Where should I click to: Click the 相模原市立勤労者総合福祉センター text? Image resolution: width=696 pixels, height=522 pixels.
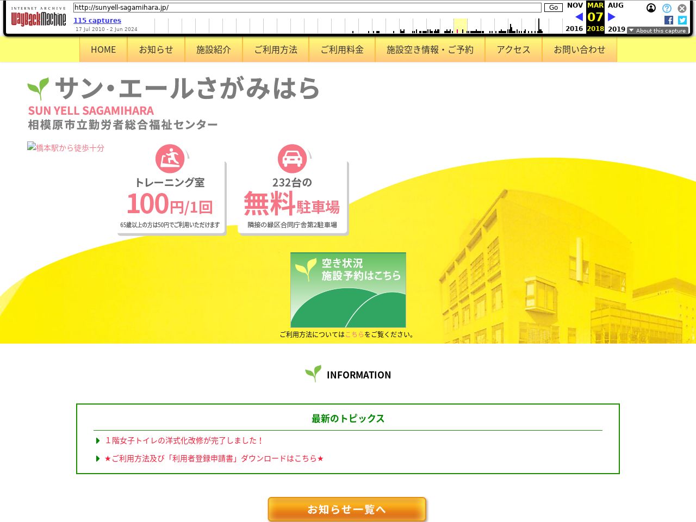[x=123, y=125]
